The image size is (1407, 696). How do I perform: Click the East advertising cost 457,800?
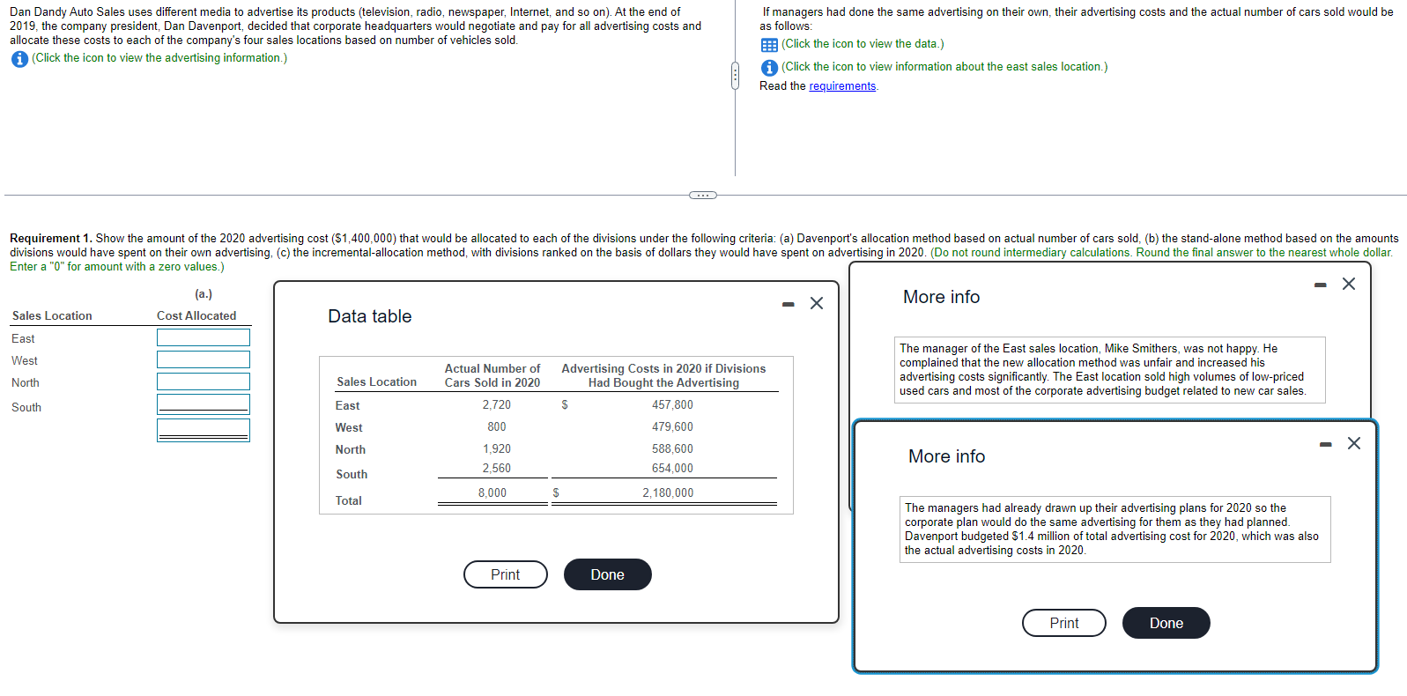tap(672, 405)
